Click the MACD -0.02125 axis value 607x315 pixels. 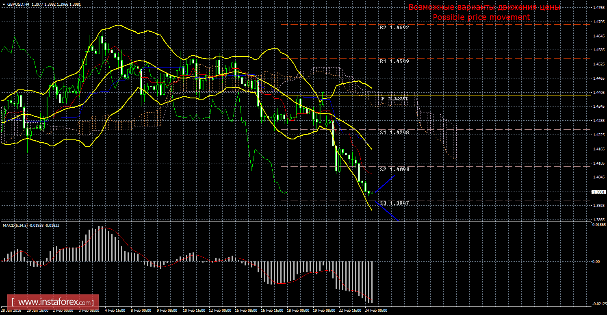click(598, 304)
